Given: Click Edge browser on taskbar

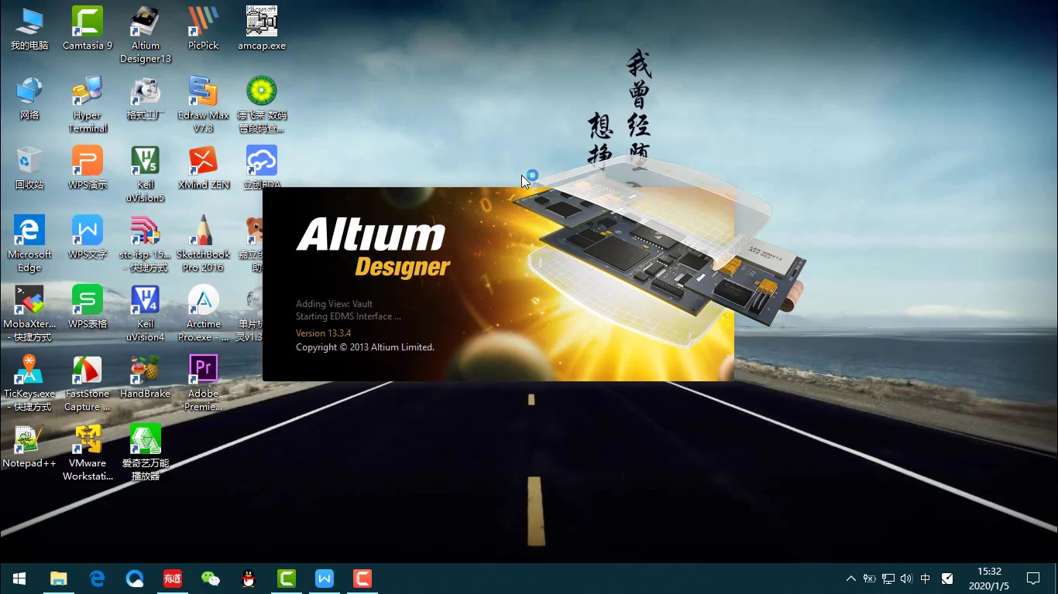Looking at the screenshot, I should 97,579.
